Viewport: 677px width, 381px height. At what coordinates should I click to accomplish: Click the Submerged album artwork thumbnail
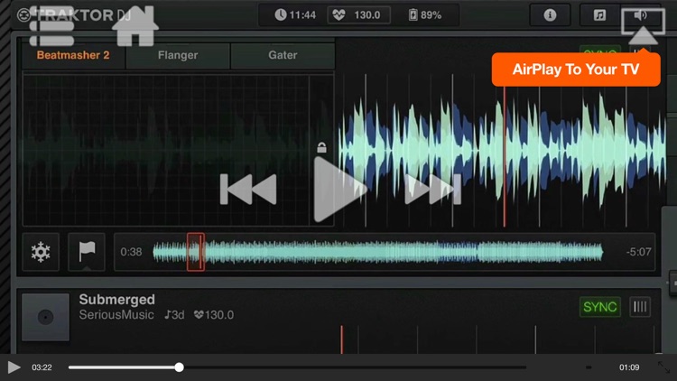[45, 317]
